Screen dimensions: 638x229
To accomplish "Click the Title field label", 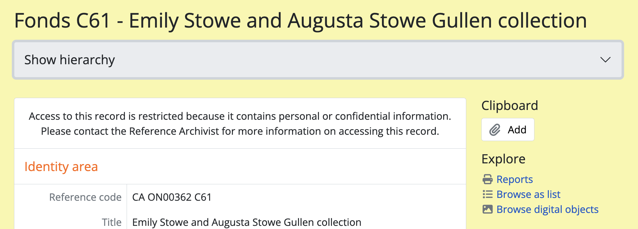I will pyautogui.click(x=112, y=222).
